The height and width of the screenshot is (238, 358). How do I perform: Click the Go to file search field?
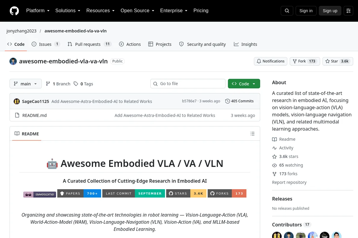(188, 84)
